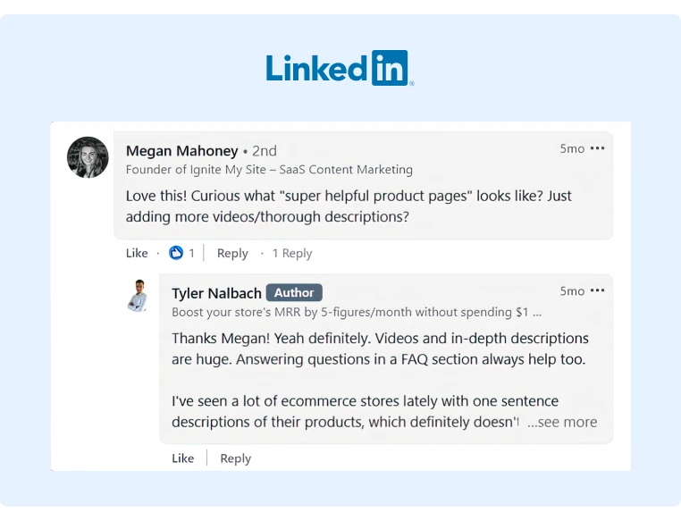
Task: Open three-dot menu on Tyler's reply
Action: [598, 290]
